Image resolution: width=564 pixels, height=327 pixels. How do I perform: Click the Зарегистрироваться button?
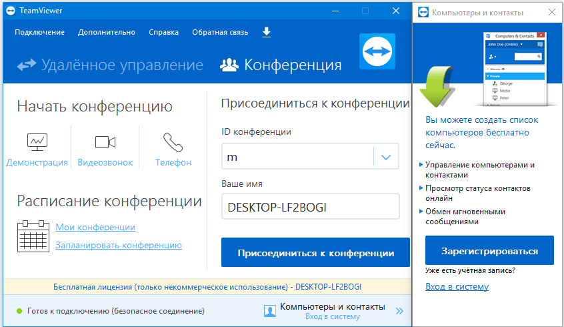(x=489, y=252)
